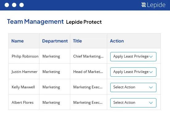
Task: Expand chevron in Kelly Maxwell's action dropdown
Action: point(151,87)
